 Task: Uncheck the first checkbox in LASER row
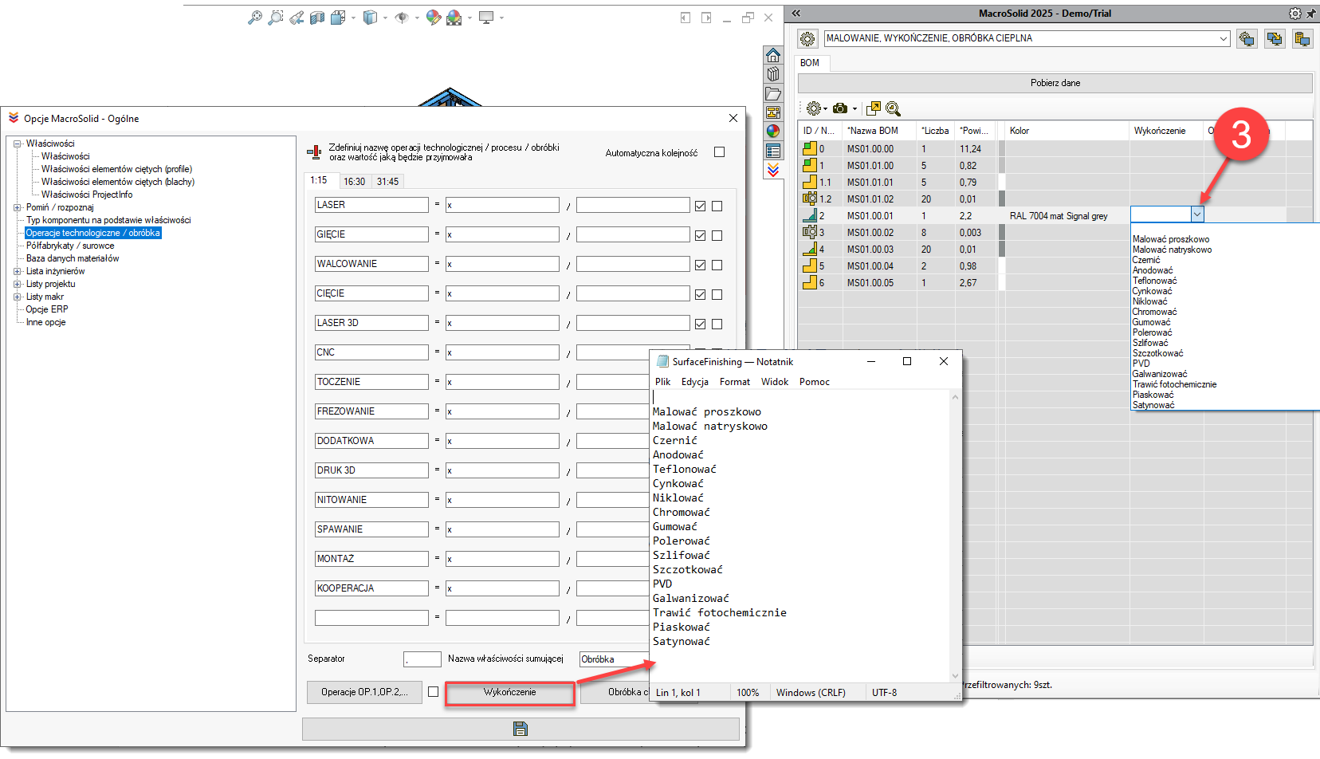tap(700, 206)
